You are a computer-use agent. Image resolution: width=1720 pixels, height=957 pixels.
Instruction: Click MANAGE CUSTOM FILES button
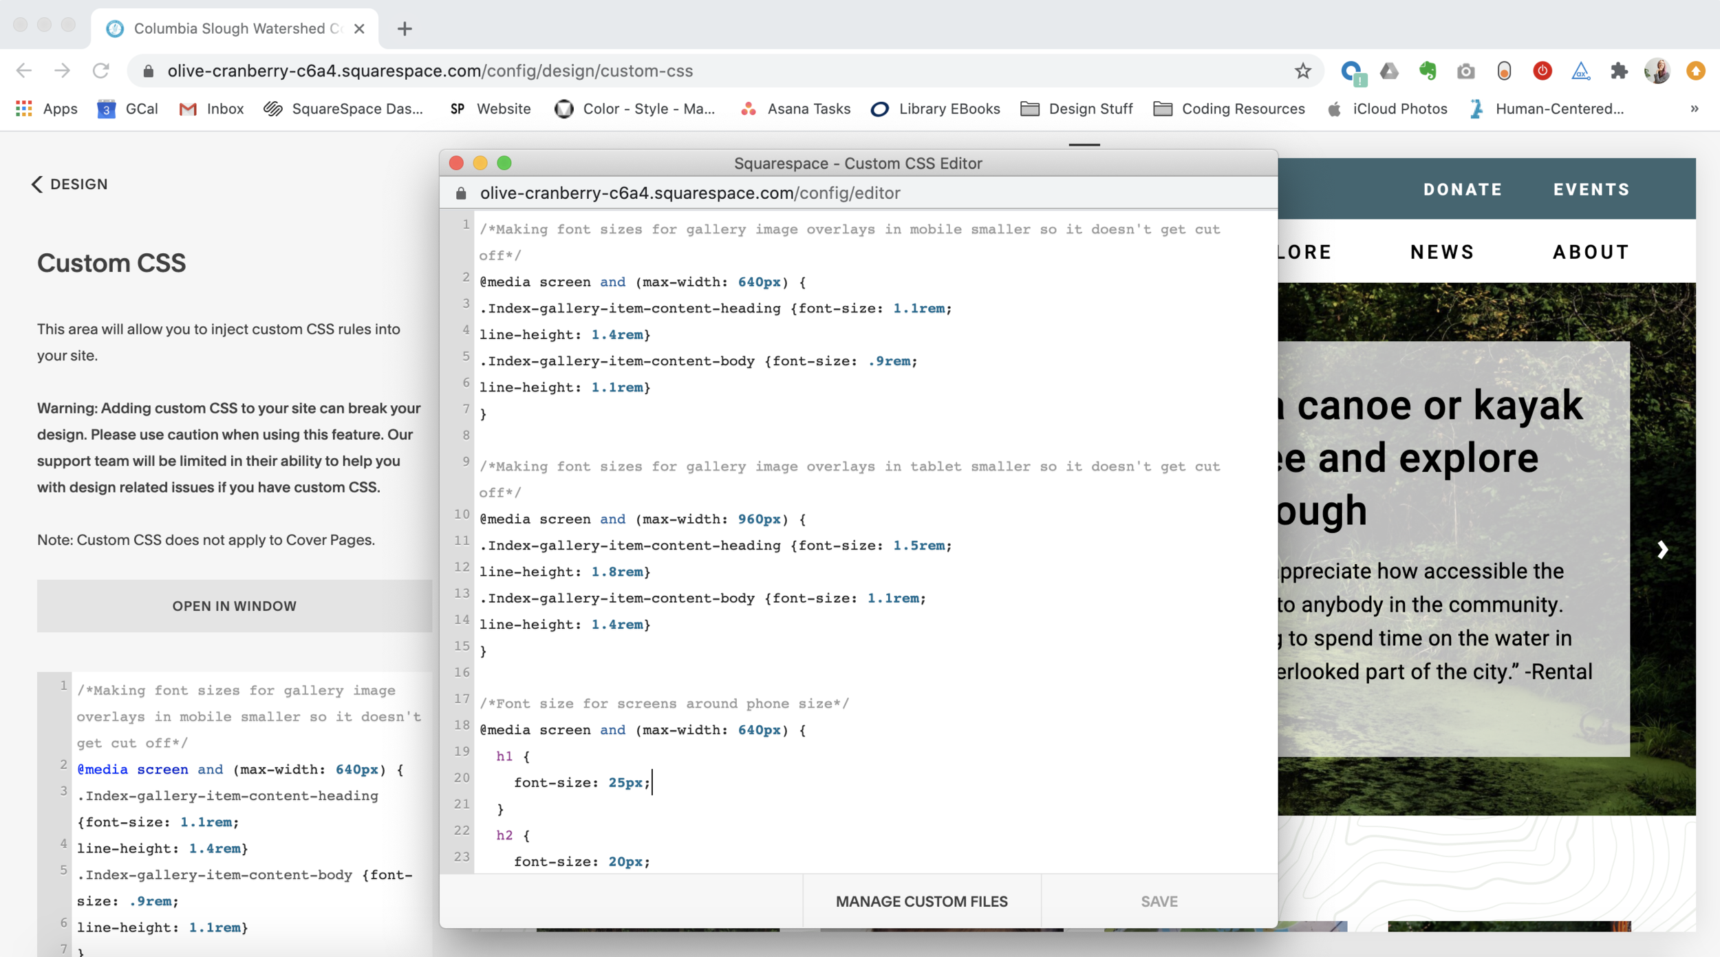(921, 901)
